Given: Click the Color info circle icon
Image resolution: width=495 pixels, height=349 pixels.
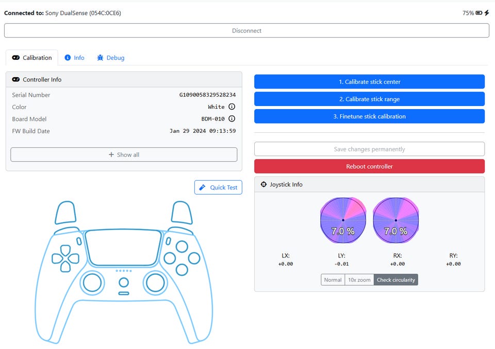Looking at the screenshot, I should tap(232, 107).
